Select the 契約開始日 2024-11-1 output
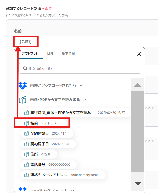 (47, 133)
